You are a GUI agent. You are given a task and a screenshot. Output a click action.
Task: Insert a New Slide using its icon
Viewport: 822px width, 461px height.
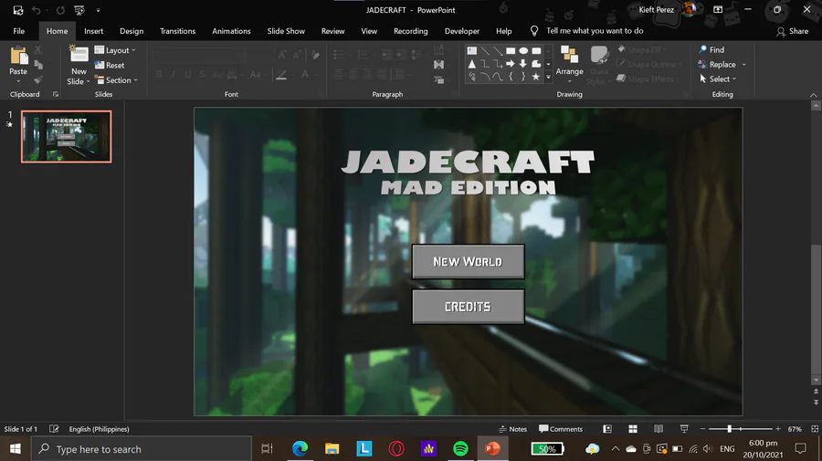(x=79, y=55)
